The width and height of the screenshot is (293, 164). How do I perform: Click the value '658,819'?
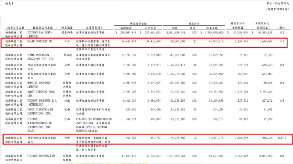tap(267, 65)
